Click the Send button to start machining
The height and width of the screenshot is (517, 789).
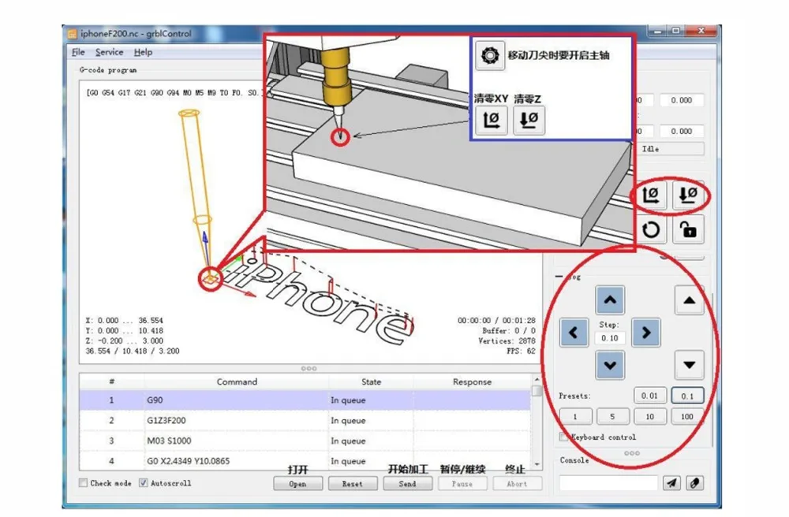click(x=407, y=484)
